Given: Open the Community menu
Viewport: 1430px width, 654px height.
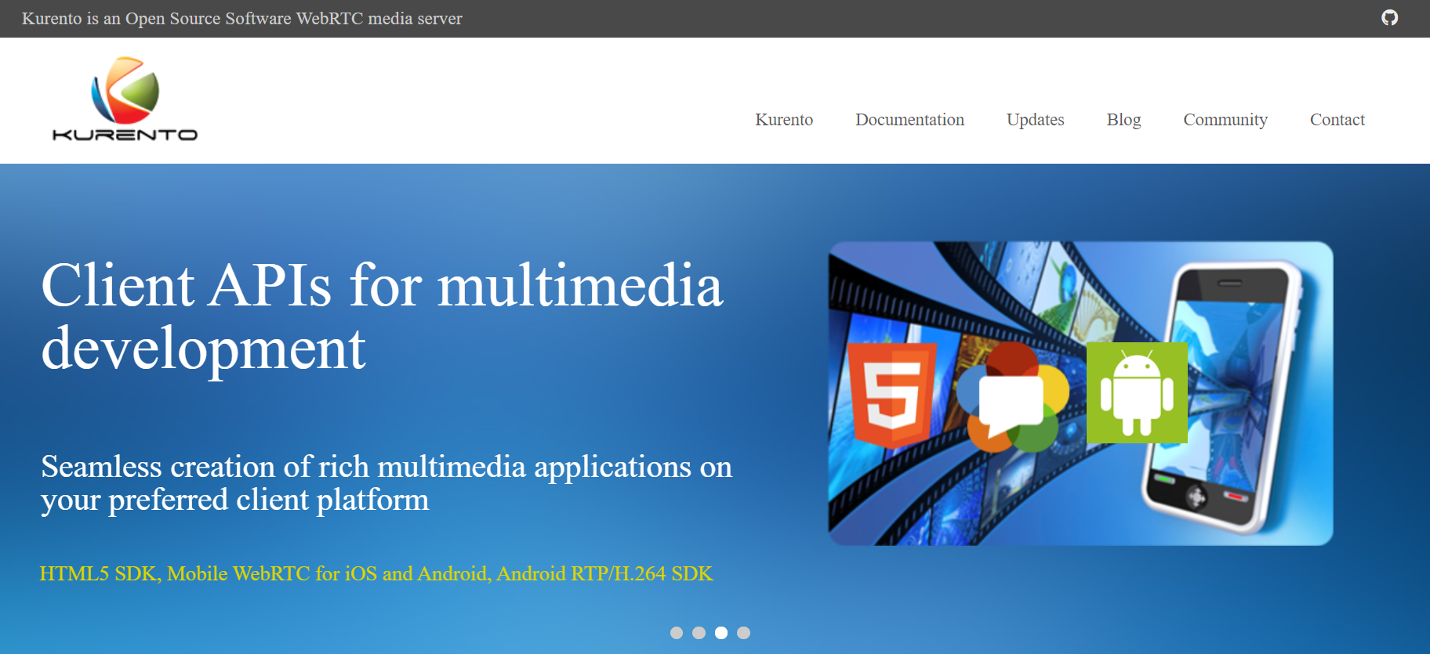Looking at the screenshot, I should point(1225,120).
